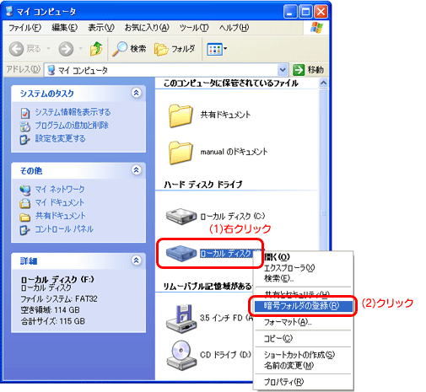
Task: Expand the address bar dropdown arrow
Action: tap(283, 70)
